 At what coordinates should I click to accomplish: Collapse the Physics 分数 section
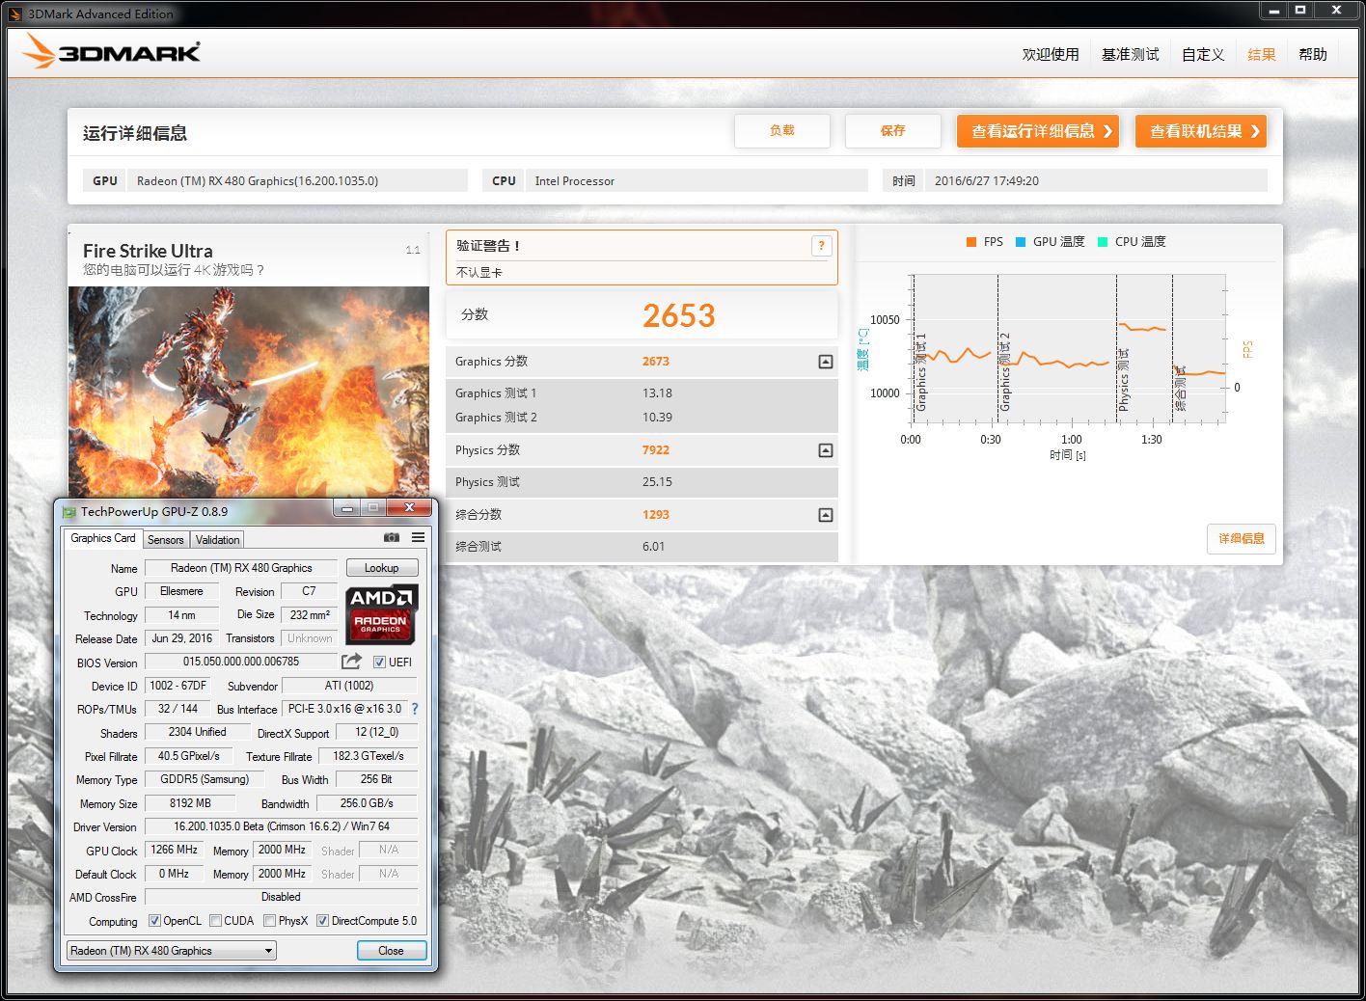click(x=826, y=450)
